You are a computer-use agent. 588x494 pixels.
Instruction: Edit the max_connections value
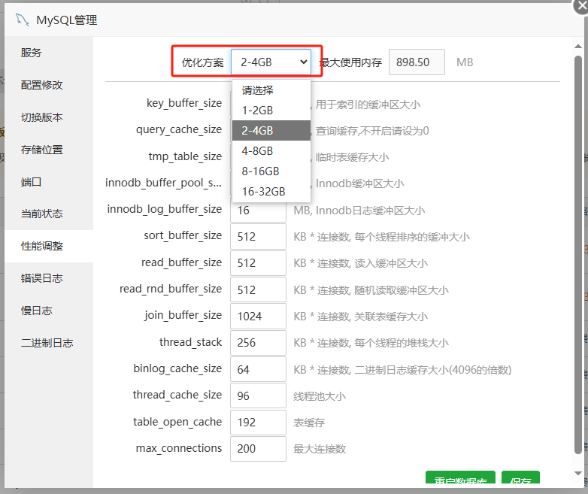pyautogui.click(x=258, y=449)
